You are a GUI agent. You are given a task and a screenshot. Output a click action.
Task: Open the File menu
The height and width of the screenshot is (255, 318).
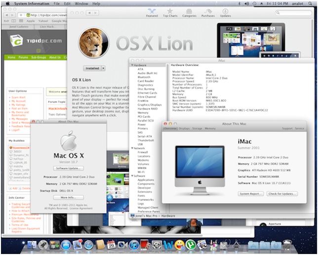point(57,3)
